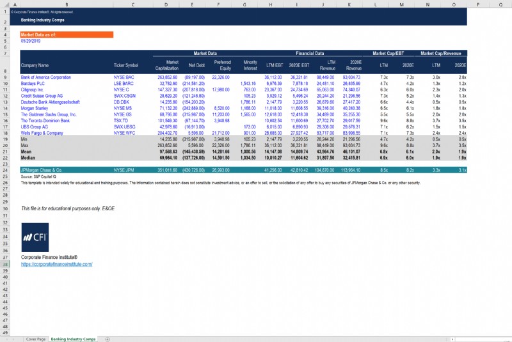Select row 38 header
The image size is (512, 342).
point(5,265)
